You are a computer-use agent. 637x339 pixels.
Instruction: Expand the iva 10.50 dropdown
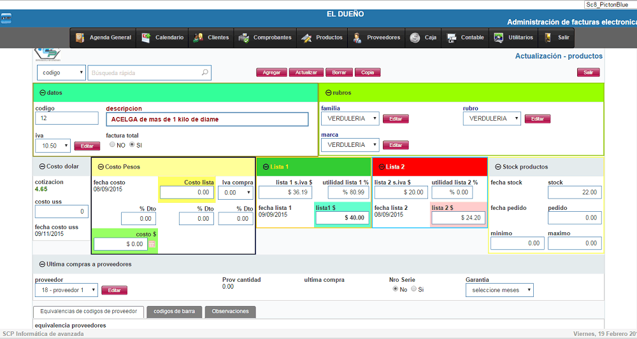pyautogui.click(x=52, y=146)
